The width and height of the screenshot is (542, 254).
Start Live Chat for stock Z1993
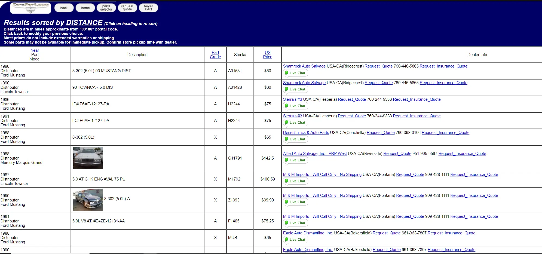295,202
